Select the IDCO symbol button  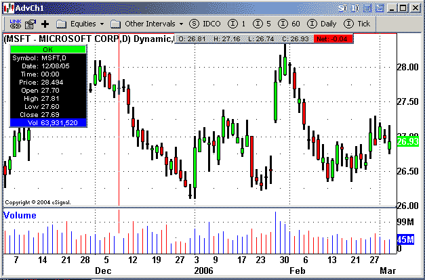[x=206, y=24]
